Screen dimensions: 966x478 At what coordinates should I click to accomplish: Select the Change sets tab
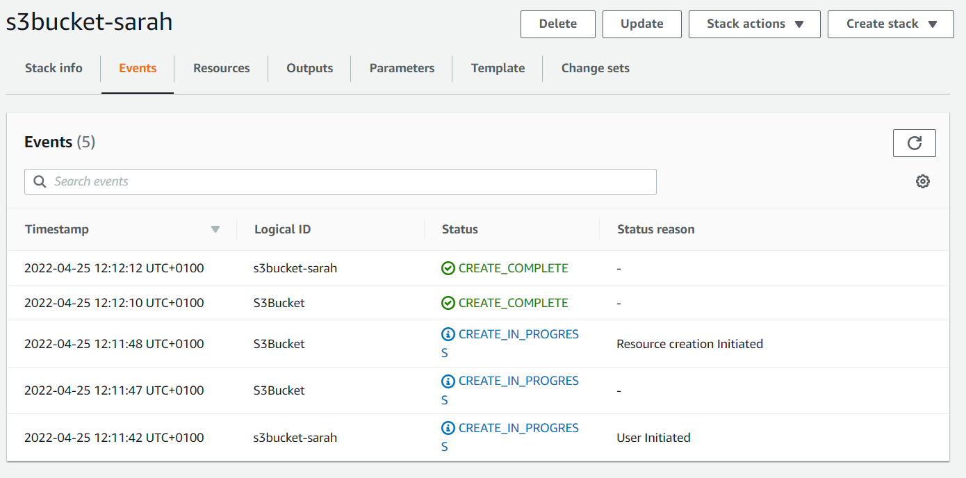coord(595,68)
